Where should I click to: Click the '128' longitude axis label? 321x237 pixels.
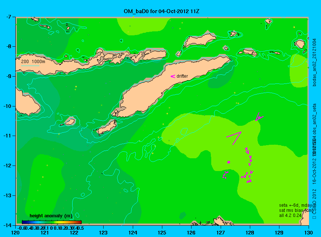tap(250, 233)
